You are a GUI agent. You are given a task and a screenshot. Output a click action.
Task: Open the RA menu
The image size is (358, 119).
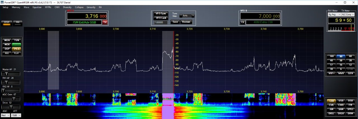[x=100, y=7]
